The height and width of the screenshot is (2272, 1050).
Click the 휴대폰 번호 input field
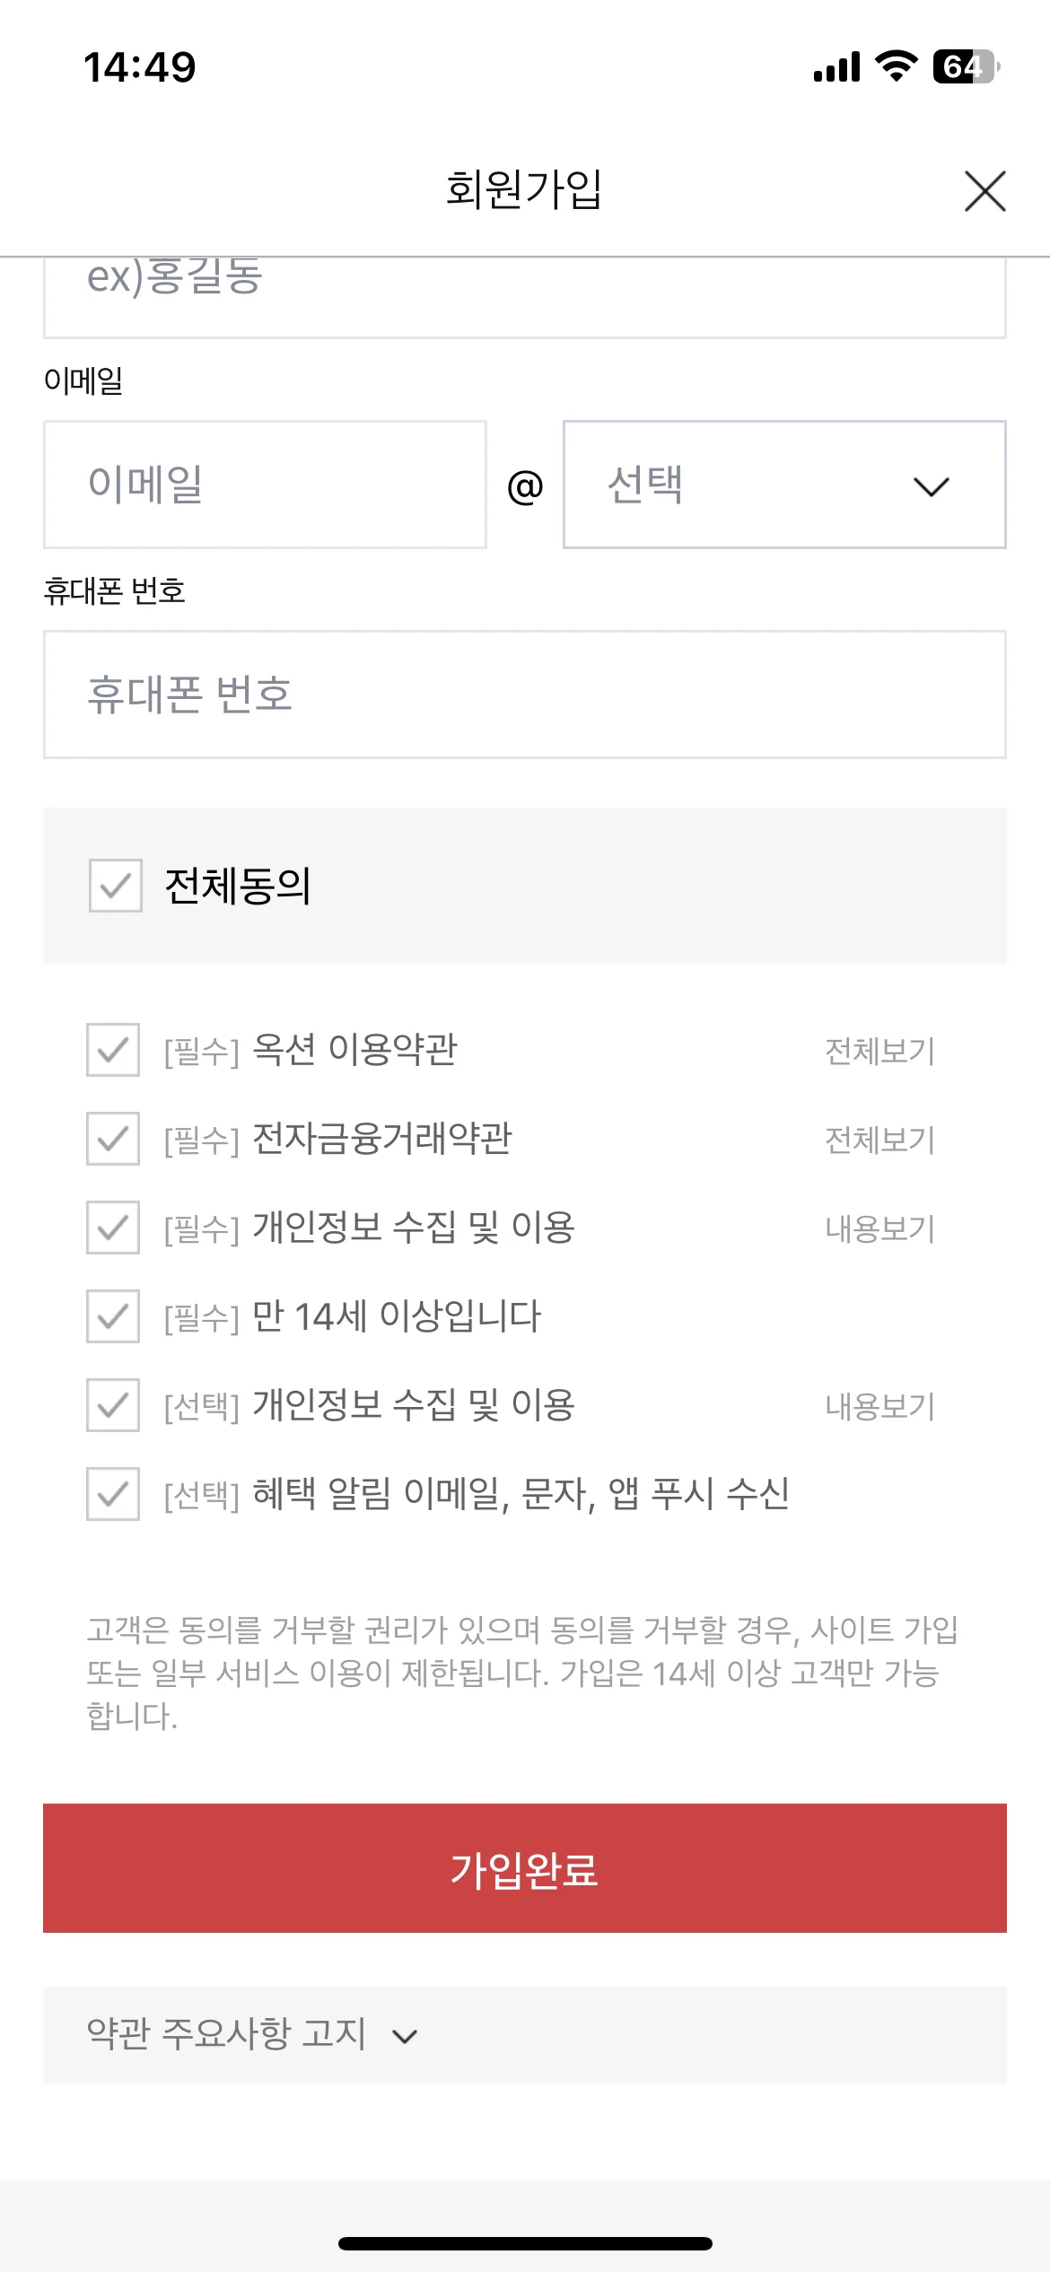pyautogui.click(x=525, y=694)
